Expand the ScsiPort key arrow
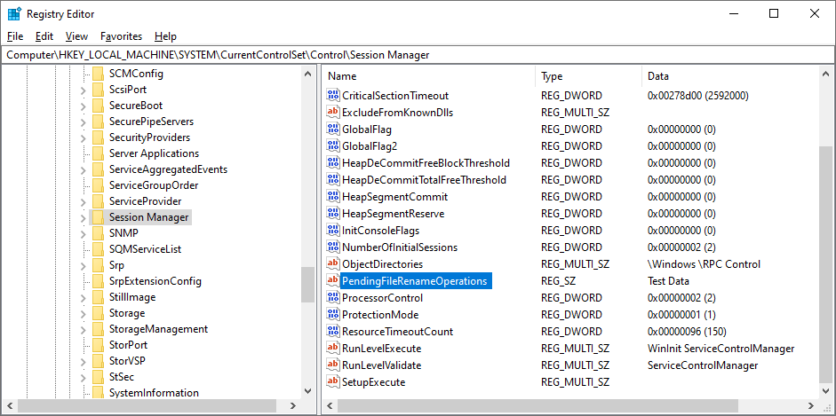The height and width of the screenshot is (416, 836). click(83, 90)
